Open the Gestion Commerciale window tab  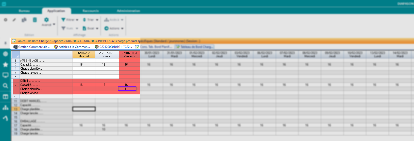click(32, 47)
